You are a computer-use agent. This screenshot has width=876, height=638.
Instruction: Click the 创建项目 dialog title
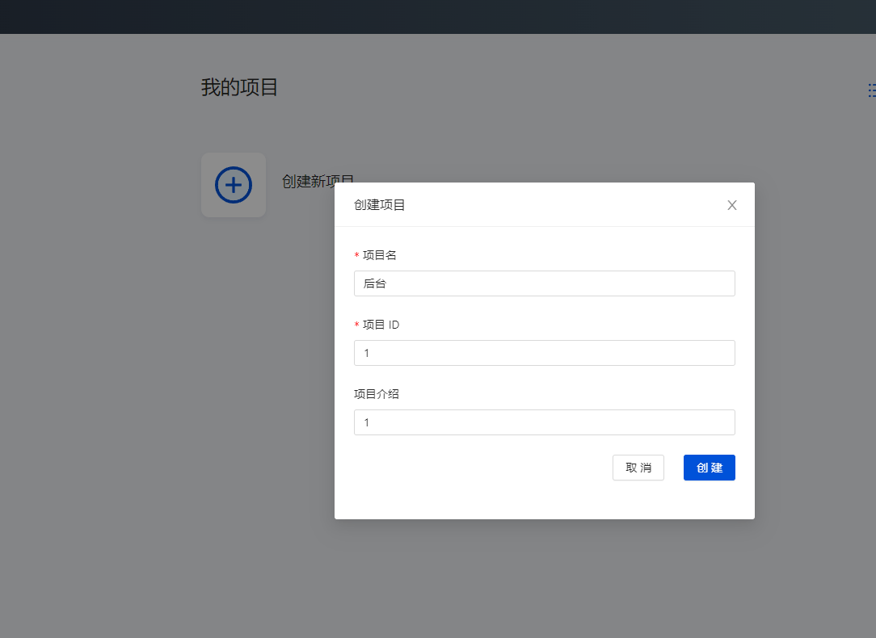[x=379, y=205]
